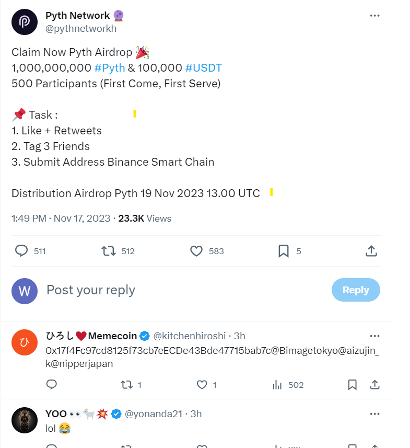The height and width of the screenshot is (448, 410).
Task: Open more options on kitchenhiroshi's reply
Action: click(374, 336)
